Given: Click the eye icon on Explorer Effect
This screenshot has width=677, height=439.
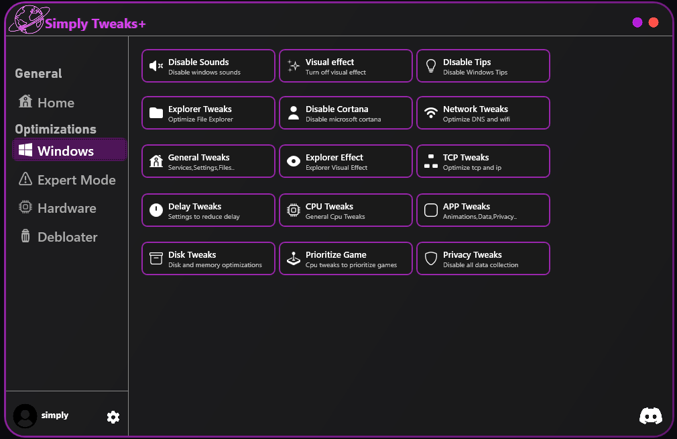Looking at the screenshot, I should [292, 161].
